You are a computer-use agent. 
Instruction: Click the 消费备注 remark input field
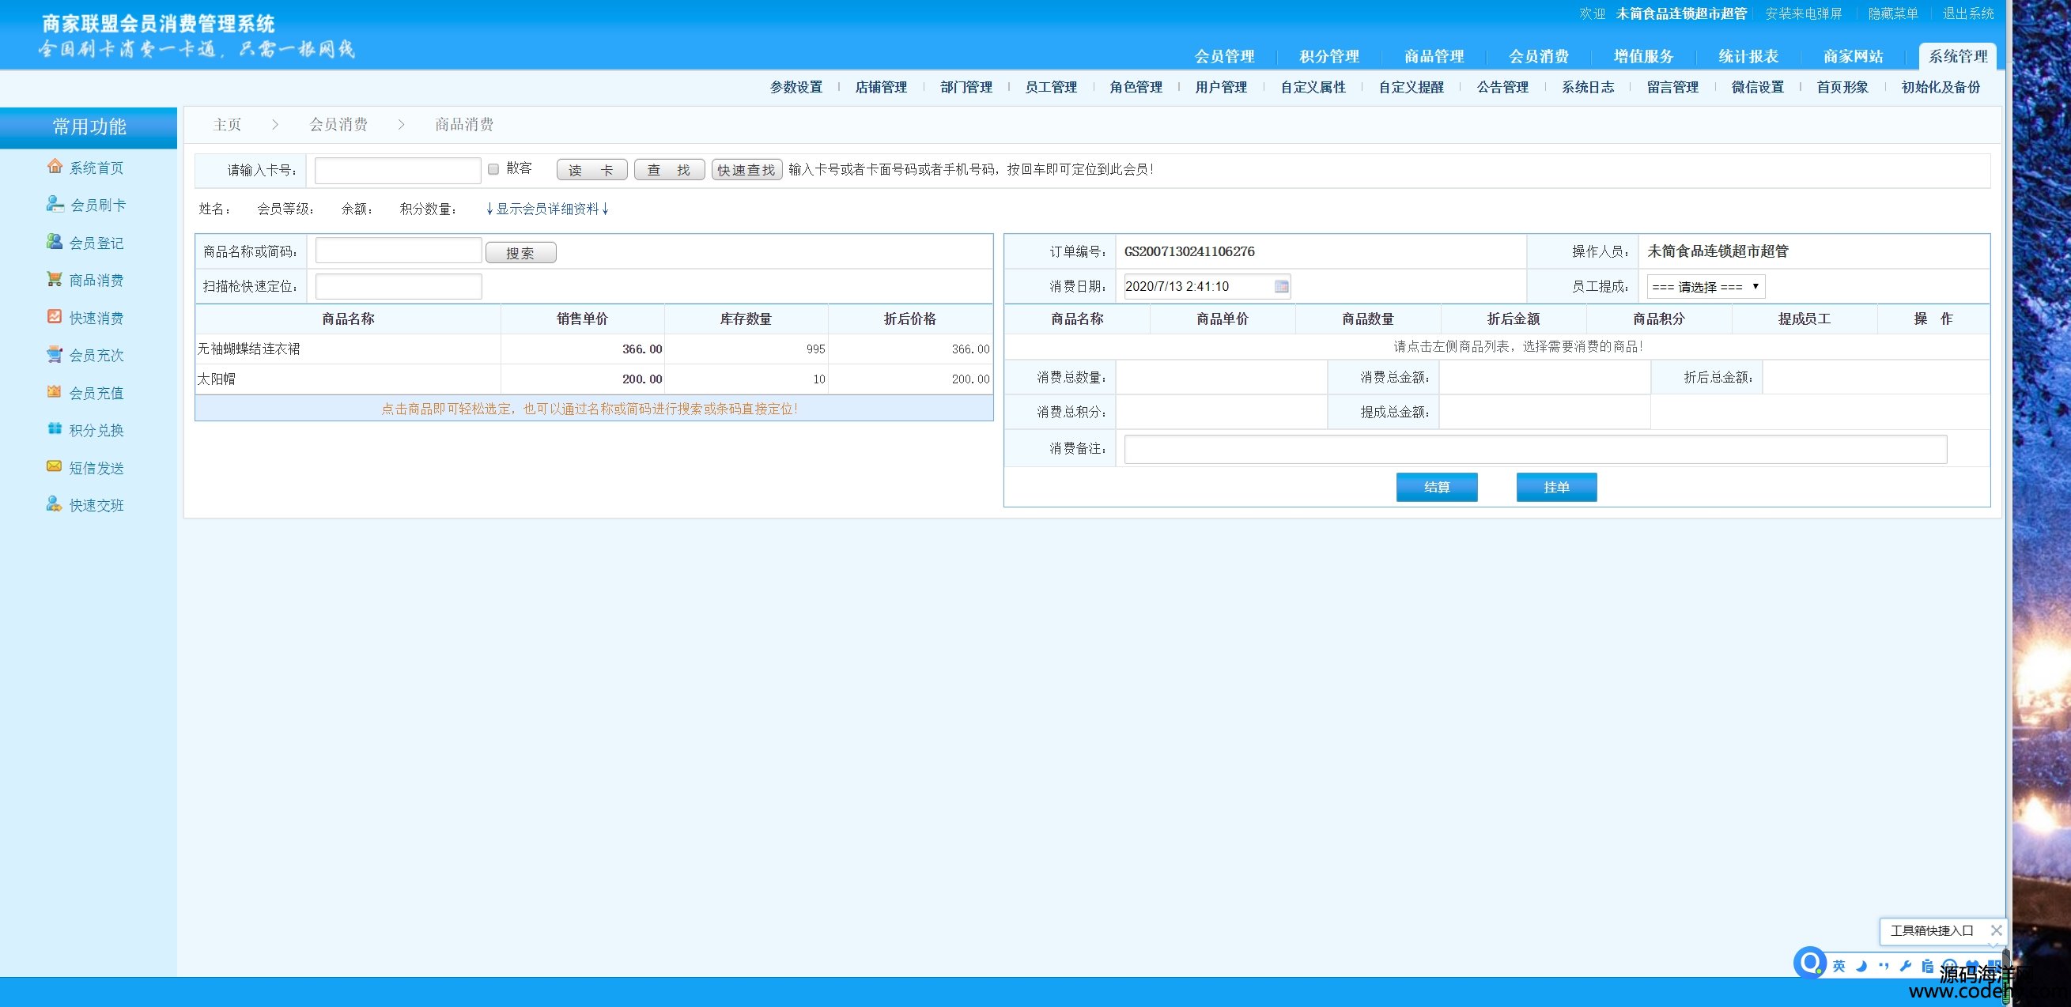pyautogui.click(x=1535, y=449)
